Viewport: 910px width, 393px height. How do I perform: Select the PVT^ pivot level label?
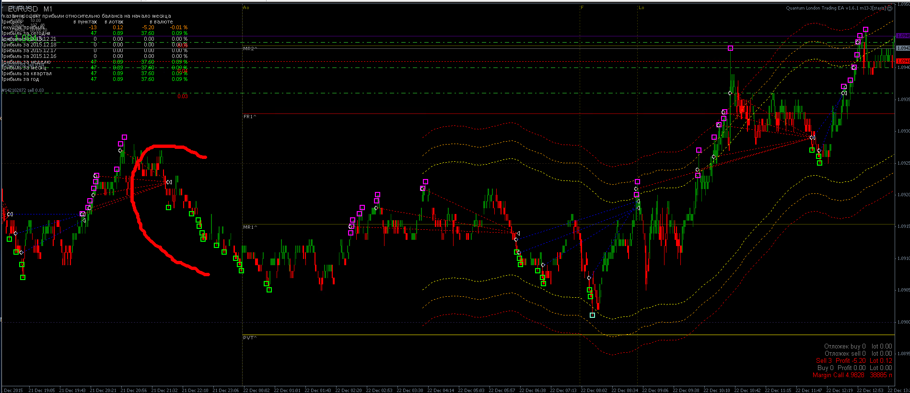tap(250, 337)
